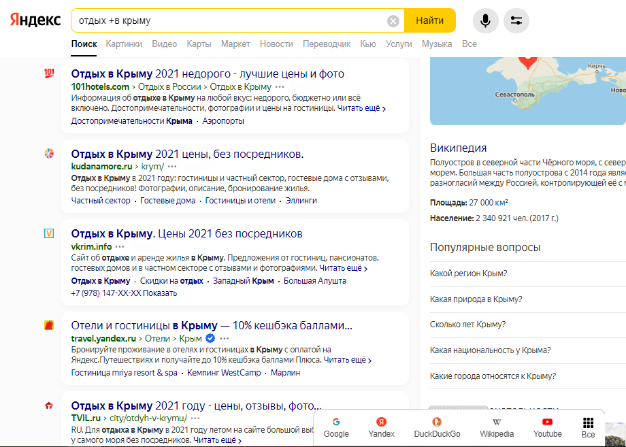Open the 'Большая Алушта' sitelink

[315, 281]
